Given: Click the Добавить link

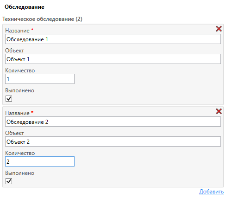Looking at the screenshot, I should 211,192.
